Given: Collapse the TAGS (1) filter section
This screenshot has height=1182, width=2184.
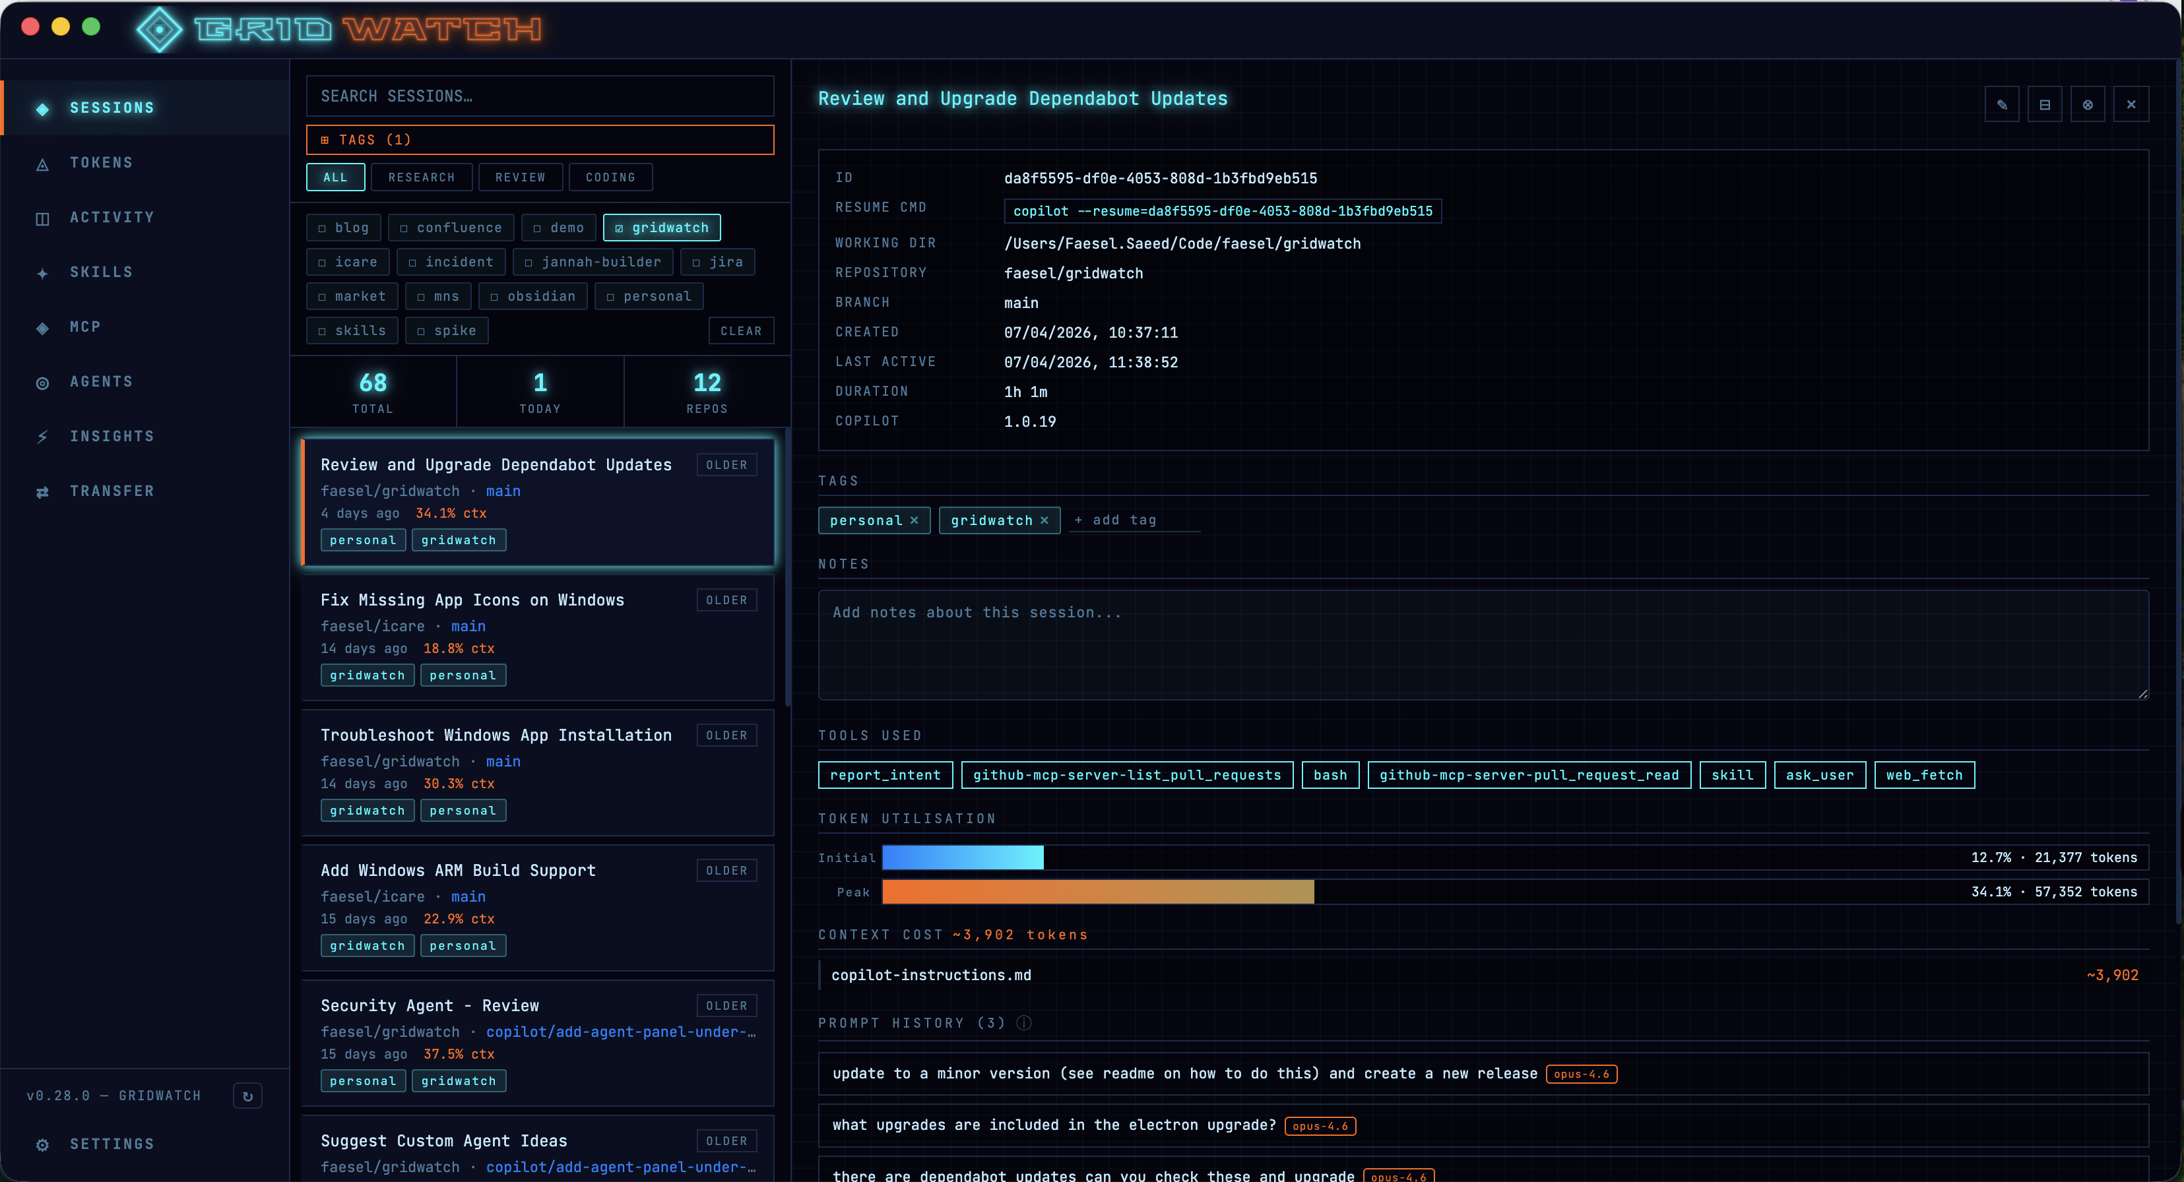Looking at the screenshot, I should point(540,139).
